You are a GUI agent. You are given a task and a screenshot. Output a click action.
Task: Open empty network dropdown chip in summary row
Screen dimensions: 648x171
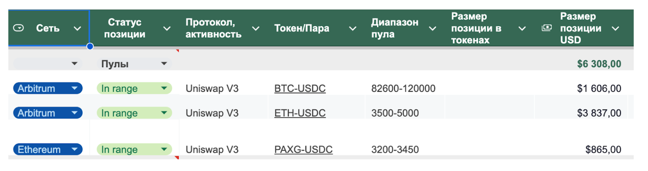click(x=48, y=64)
